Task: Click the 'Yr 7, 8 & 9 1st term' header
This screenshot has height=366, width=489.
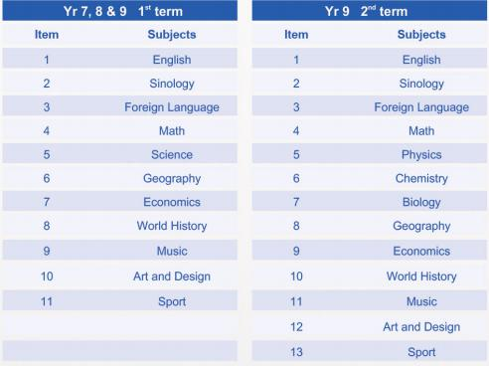Action: [x=120, y=11]
